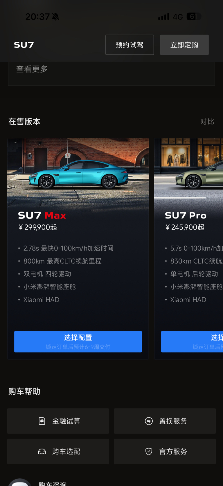Open the 对比 comparison link
223x486 pixels.
(207, 122)
